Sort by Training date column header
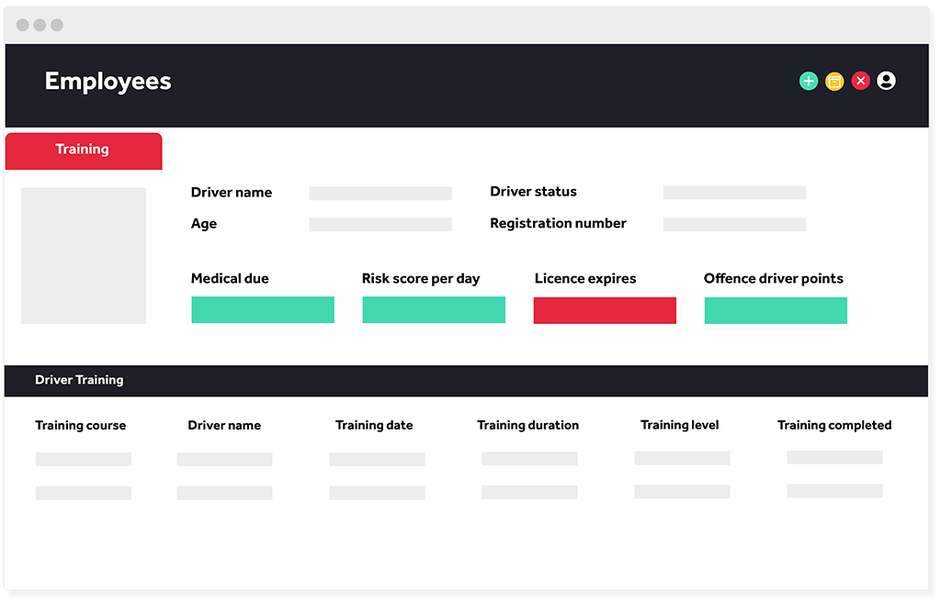This screenshot has width=941, height=603. [x=374, y=426]
